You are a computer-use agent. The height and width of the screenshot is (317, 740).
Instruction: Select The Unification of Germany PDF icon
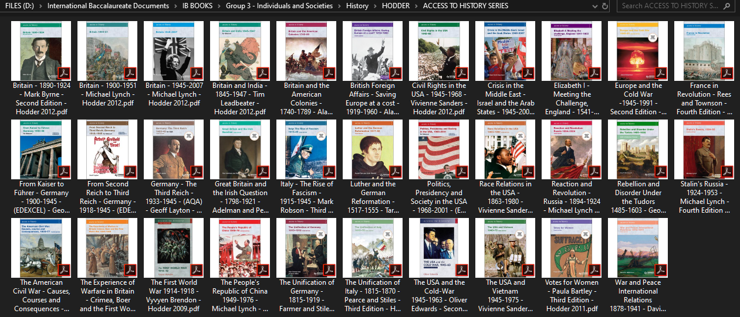pyautogui.click(x=306, y=247)
